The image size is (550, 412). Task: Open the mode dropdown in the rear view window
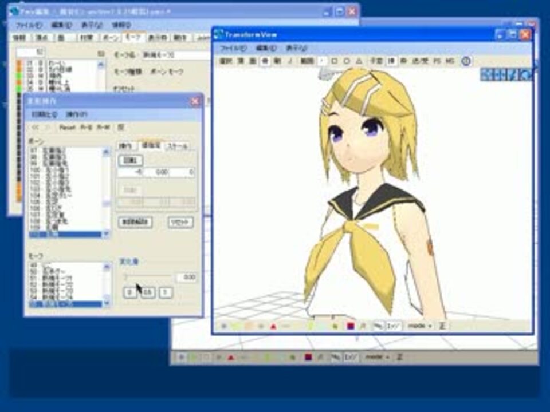click(x=377, y=357)
